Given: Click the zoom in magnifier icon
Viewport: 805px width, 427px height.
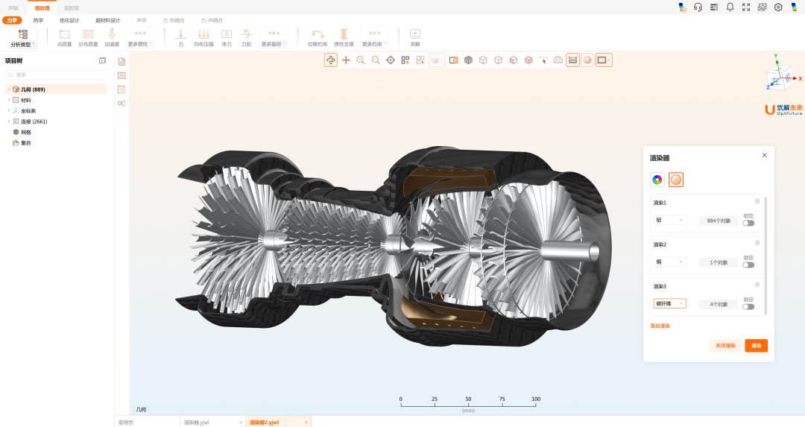Looking at the screenshot, I should [361, 60].
